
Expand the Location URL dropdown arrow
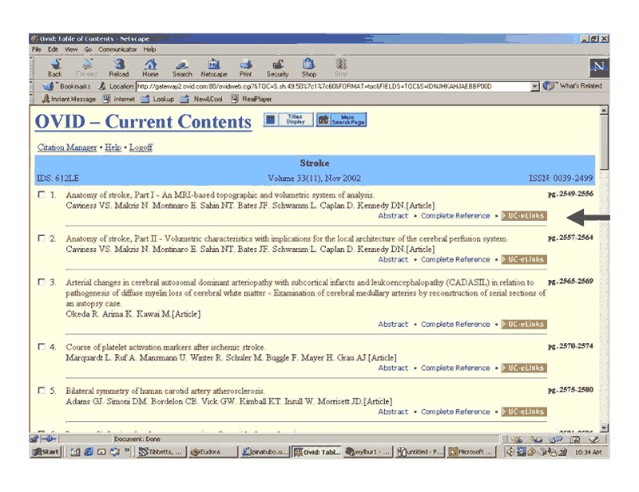pos(534,86)
